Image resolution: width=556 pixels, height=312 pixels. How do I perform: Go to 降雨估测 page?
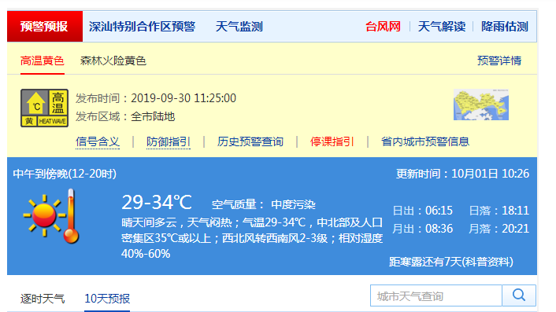tap(505, 27)
